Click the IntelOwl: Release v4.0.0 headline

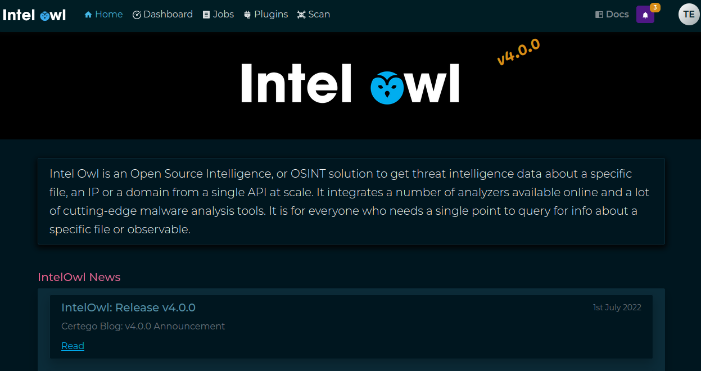pos(128,307)
